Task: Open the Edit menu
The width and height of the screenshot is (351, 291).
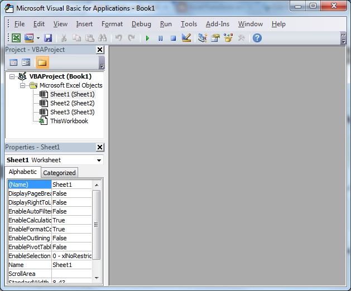Action: pyautogui.click(x=39, y=24)
